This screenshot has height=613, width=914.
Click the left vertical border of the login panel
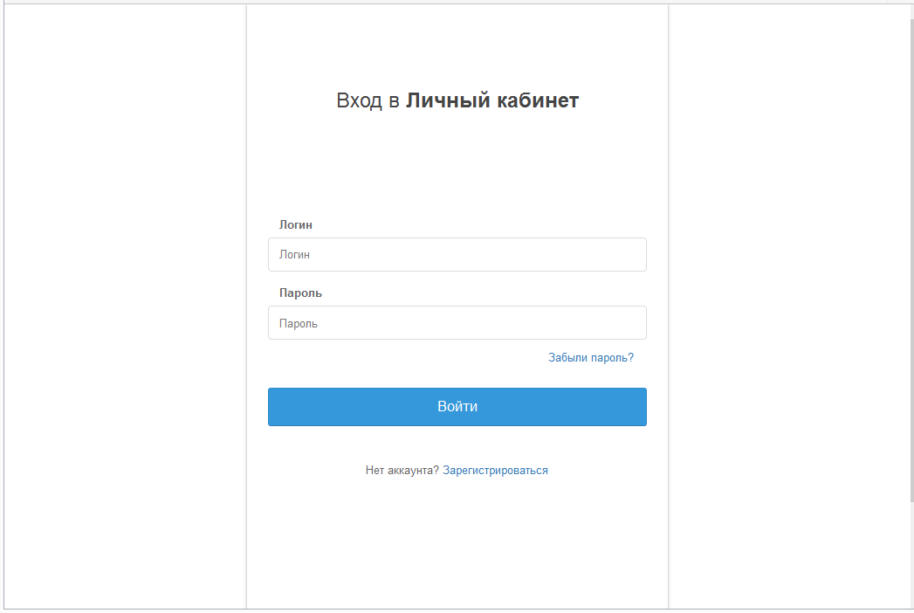coord(246,306)
